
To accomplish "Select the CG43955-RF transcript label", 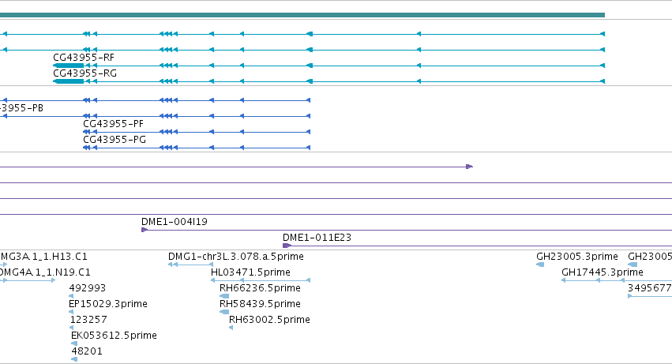I will 84,58.
